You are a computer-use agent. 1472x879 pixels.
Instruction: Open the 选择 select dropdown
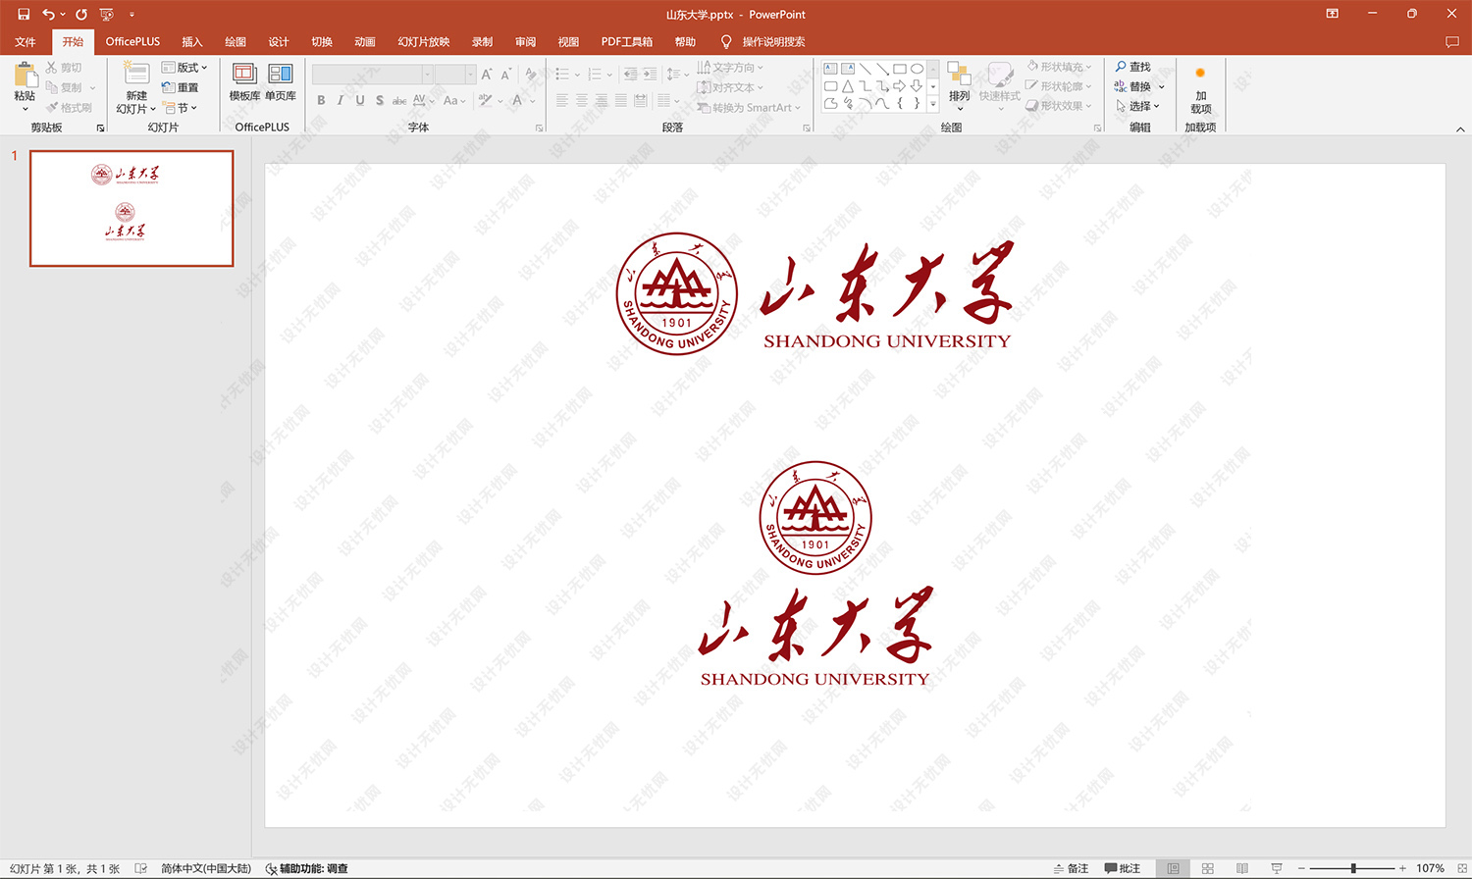[1138, 106]
